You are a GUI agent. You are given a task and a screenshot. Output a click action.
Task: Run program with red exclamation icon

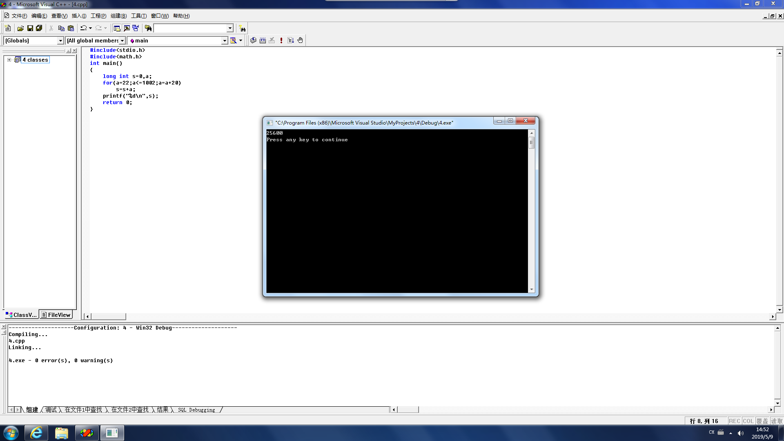tap(281, 40)
